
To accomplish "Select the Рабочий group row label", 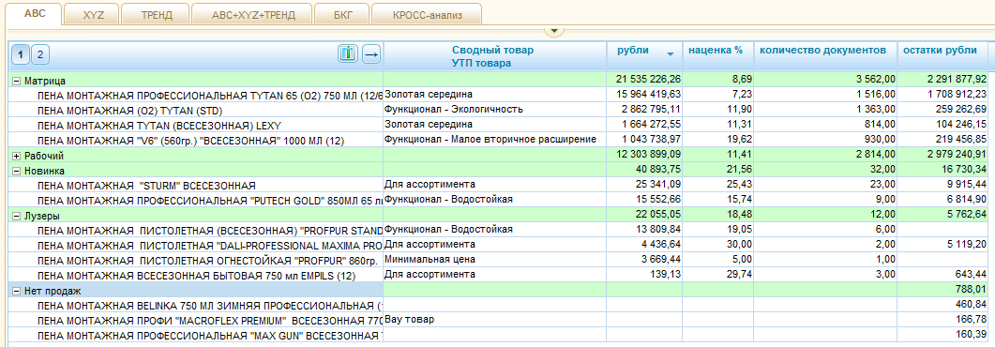I will click(44, 156).
